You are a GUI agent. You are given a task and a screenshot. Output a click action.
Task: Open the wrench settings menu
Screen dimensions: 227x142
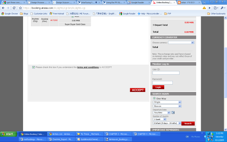[223, 8]
